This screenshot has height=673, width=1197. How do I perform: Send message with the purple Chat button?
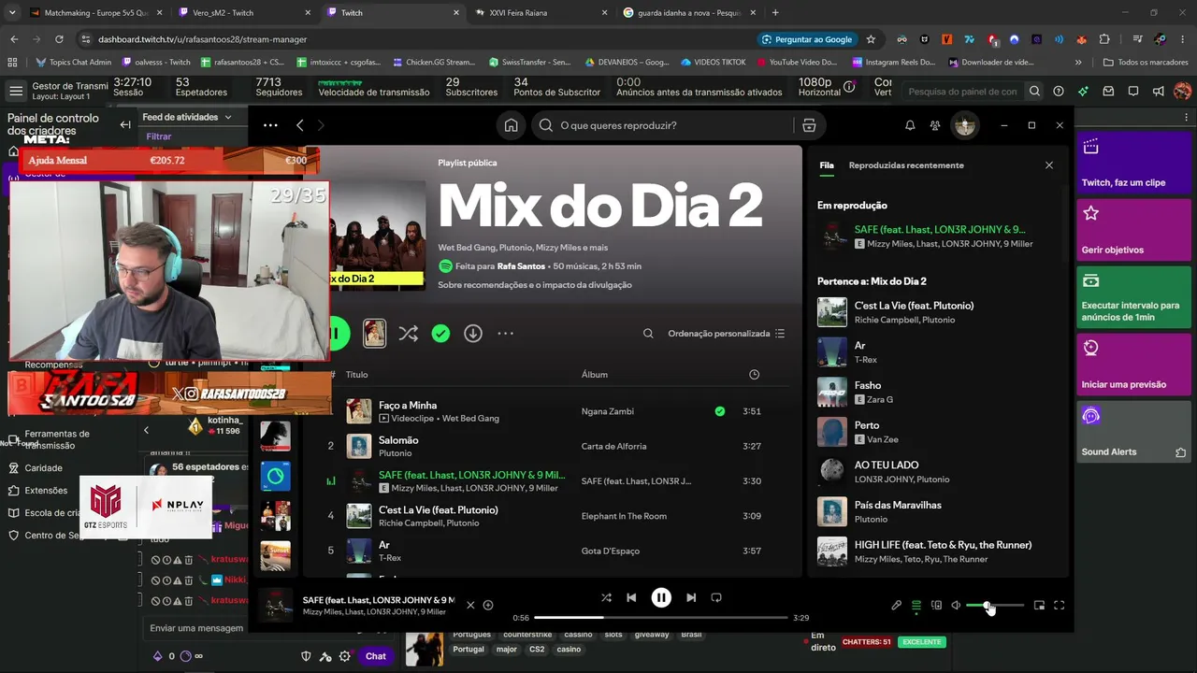[x=376, y=656]
